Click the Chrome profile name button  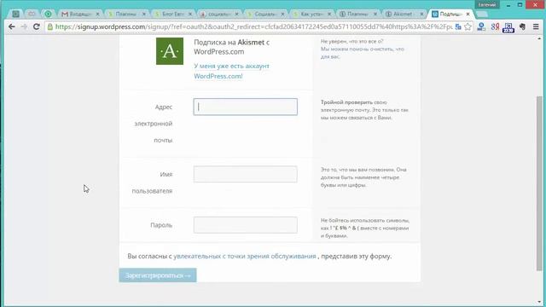click(487, 4)
